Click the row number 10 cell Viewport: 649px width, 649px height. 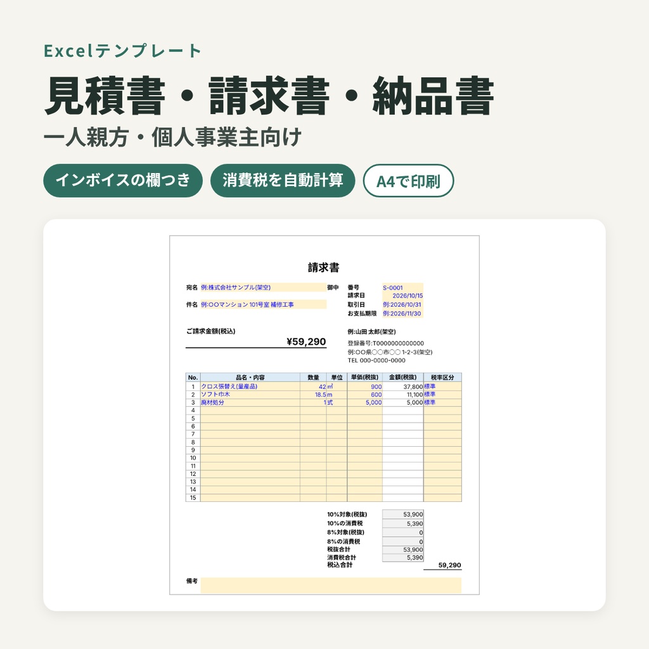coord(193,458)
